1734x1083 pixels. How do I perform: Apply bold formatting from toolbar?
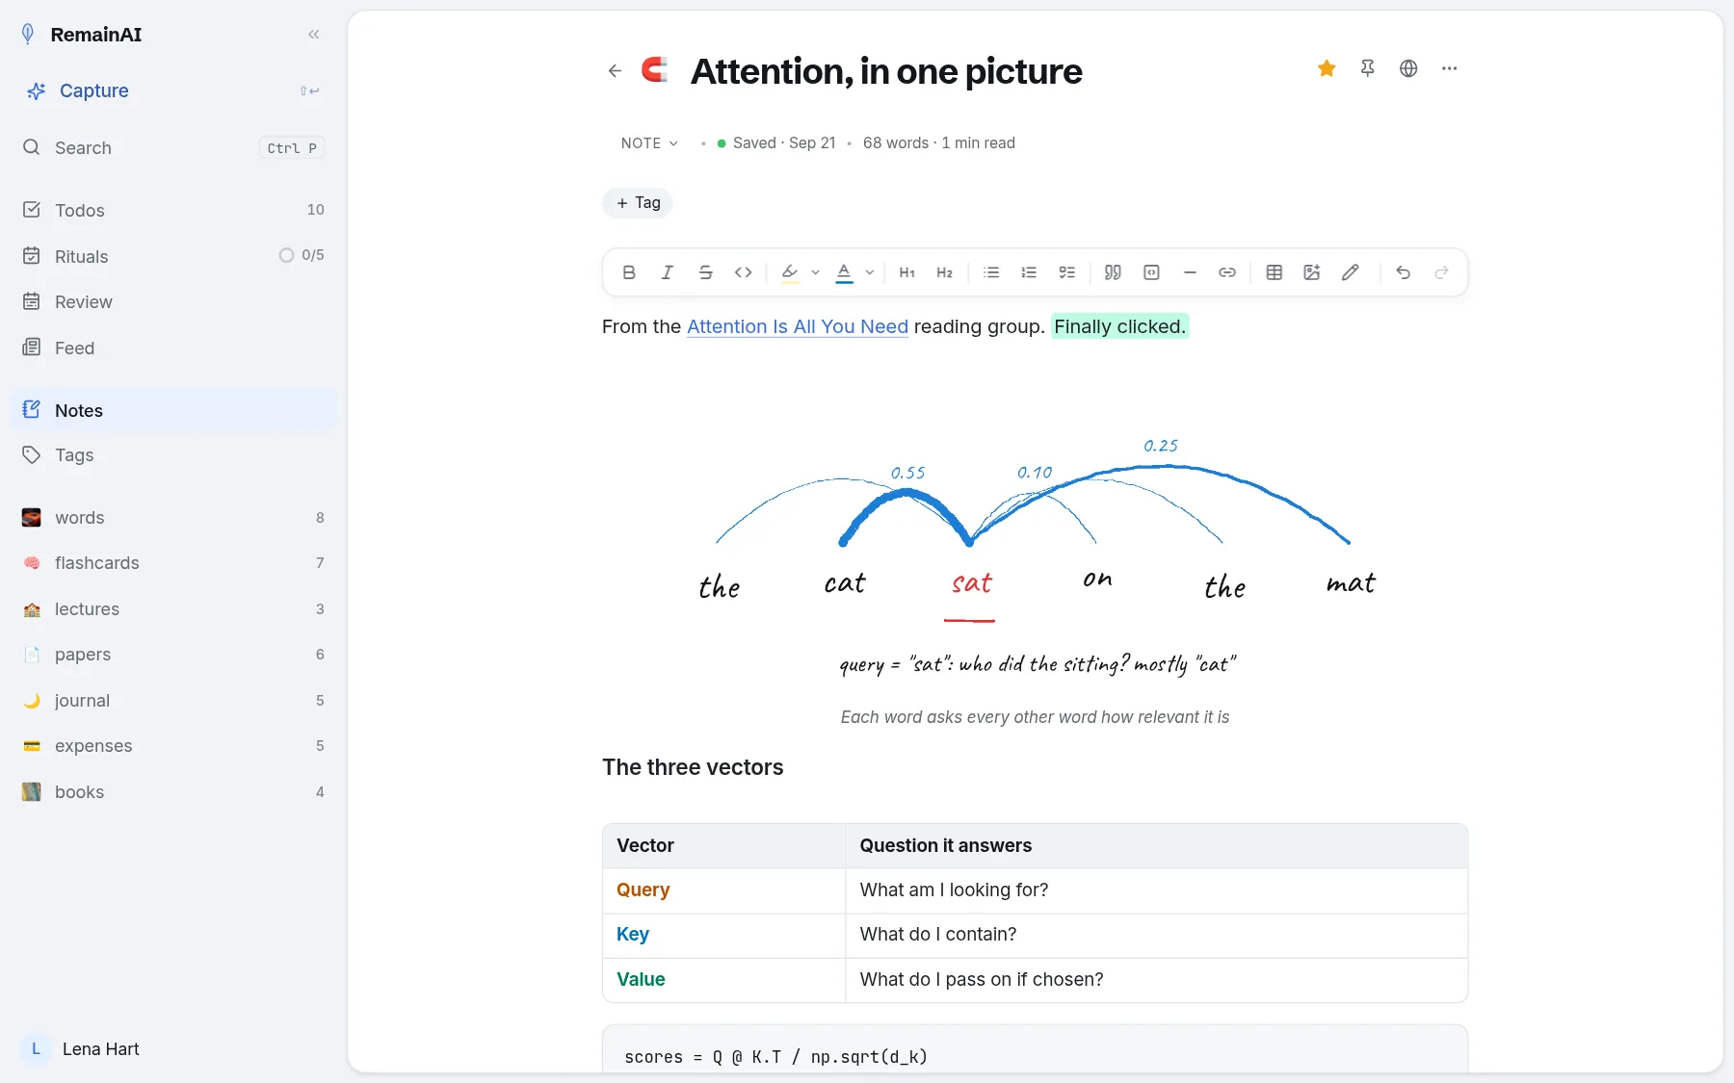(629, 272)
